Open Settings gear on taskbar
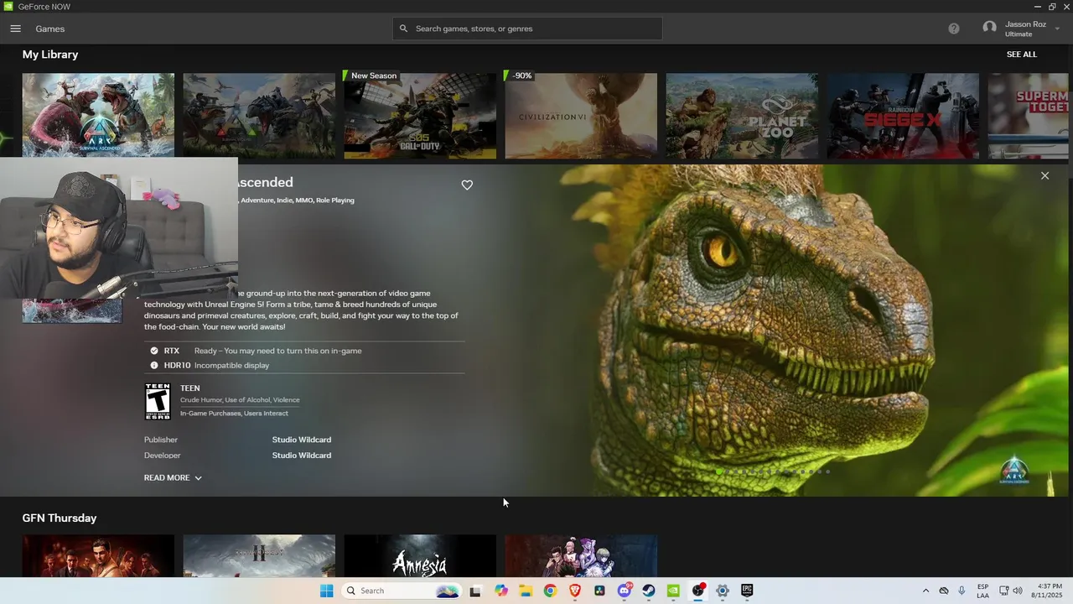The width and height of the screenshot is (1073, 604). point(723,591)
